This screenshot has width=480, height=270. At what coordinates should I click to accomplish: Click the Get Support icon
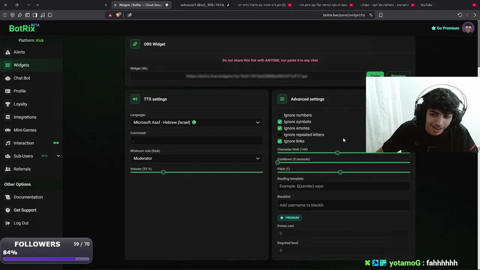[7, 210]
